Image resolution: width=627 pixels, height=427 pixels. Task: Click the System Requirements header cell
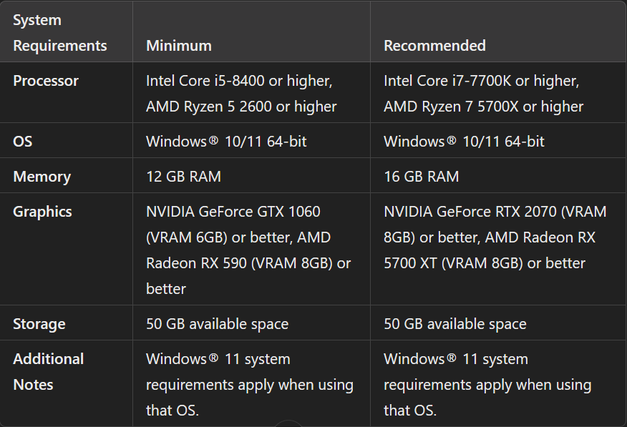point(60,33)
